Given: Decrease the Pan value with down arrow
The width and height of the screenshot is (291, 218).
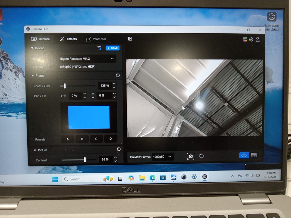Looking at the screenshot, I should [x=85, y=97].
